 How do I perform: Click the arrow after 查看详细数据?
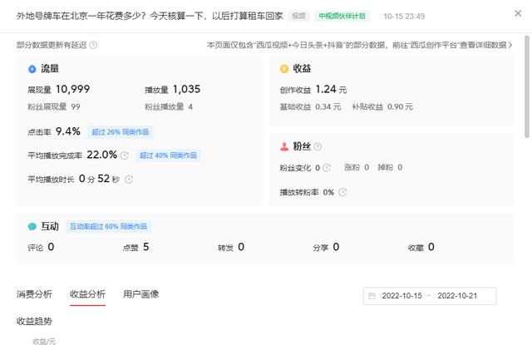[510, 45]
